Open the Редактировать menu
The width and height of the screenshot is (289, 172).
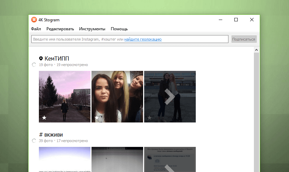coord(60,29)
